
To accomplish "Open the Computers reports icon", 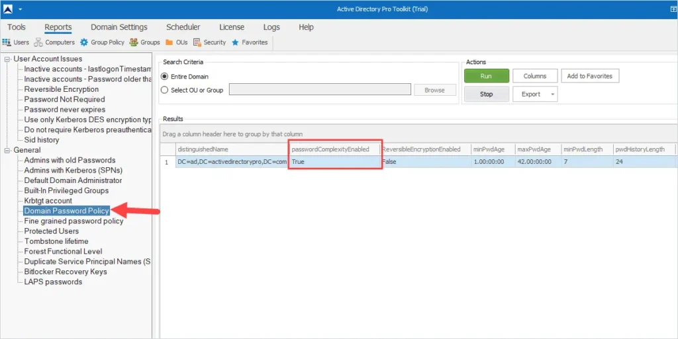I will tap(38, 42).
